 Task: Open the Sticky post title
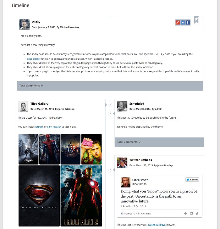click(36, 22)
